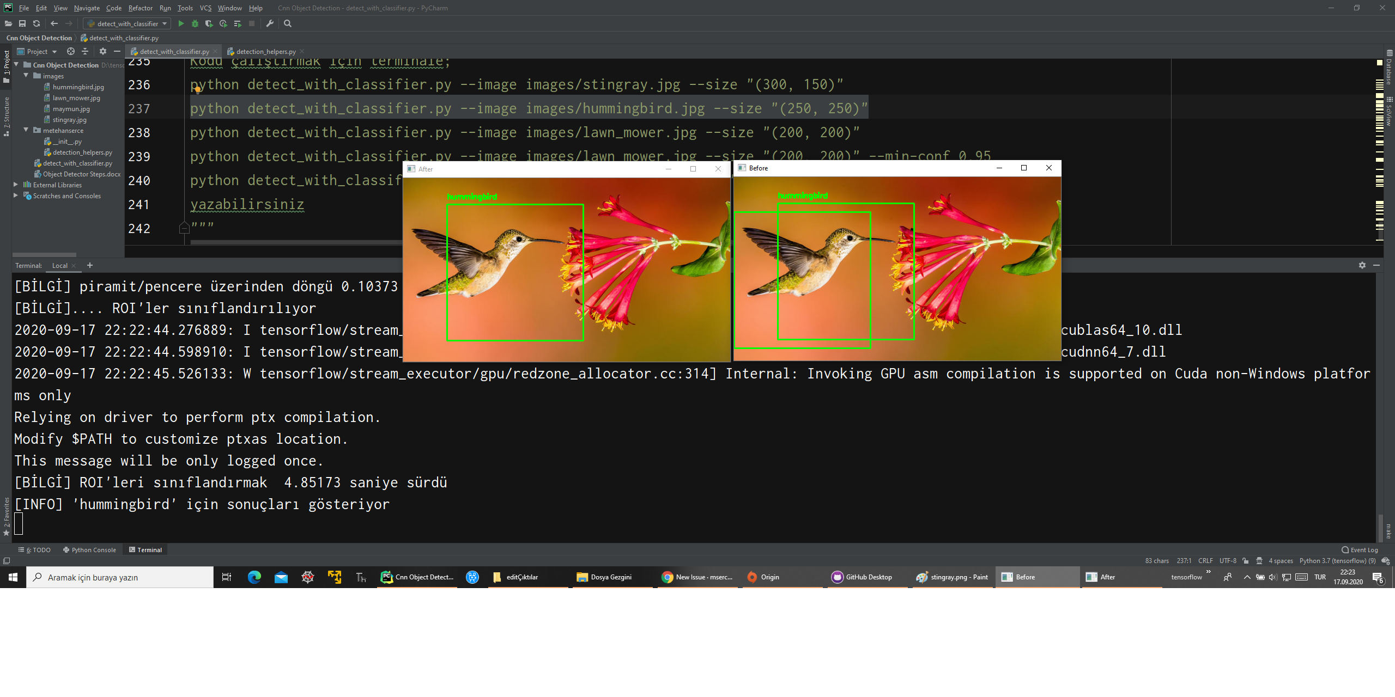The height and width of the screenshot is (697, 1395).
Task: Save all files with the save icon
Action: (22, 23)
